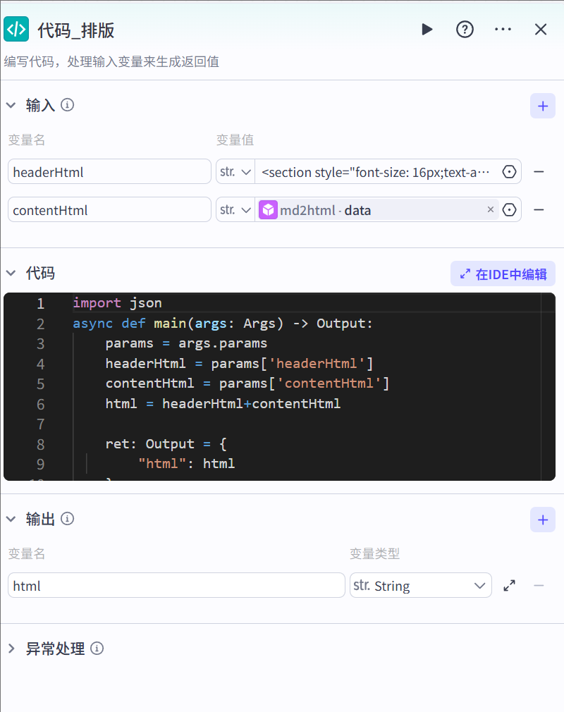Open the String type dropdown in 输出 section
The height and width of the screenshot is (712, 564).
click(x=420, y=585)
